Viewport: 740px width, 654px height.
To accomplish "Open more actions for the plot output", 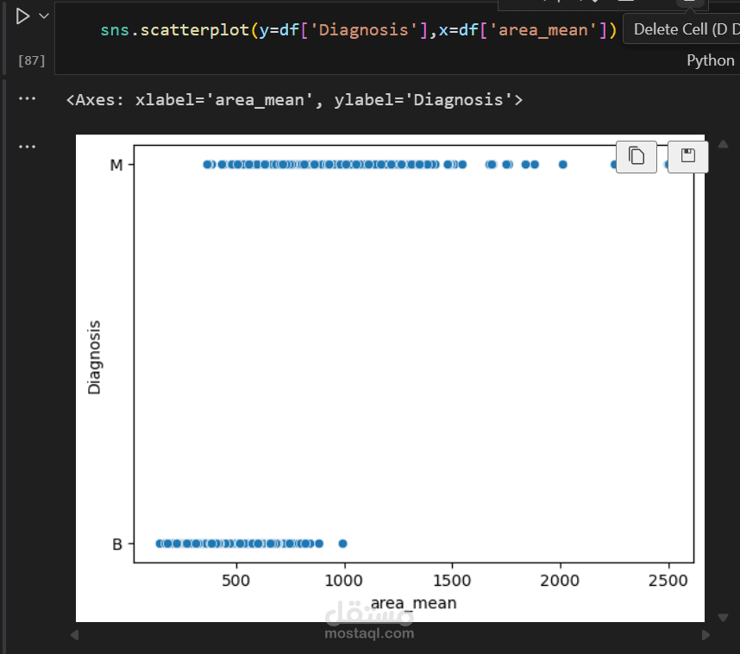I will [27, 147].
